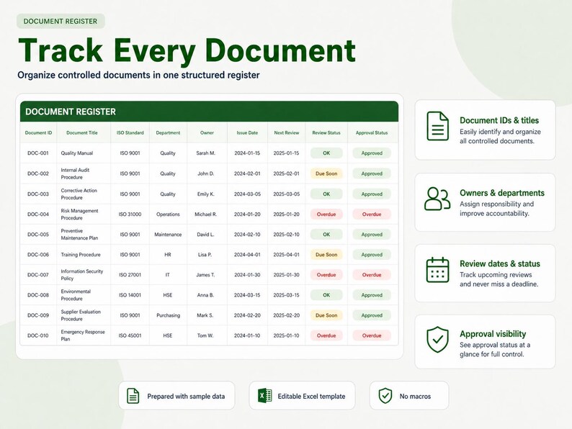Click the Prepared with sample data badge text
This screenshot has width=572, height=429.
tap(186, 396)
